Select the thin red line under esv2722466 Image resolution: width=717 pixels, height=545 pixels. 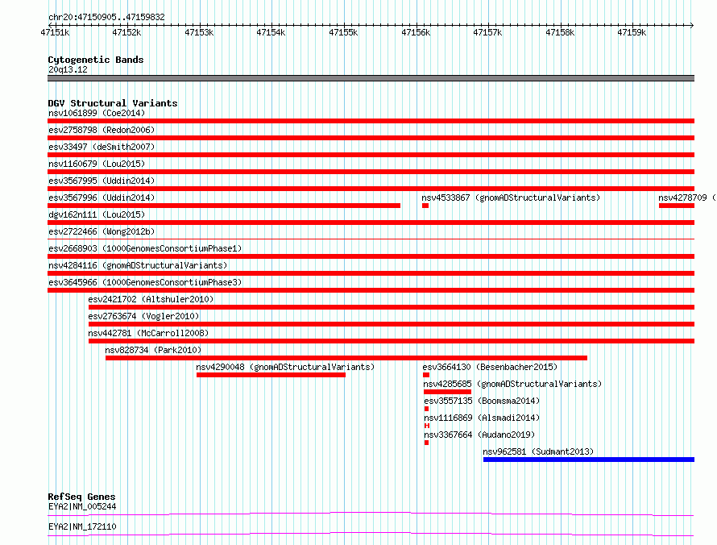[371, 239]
